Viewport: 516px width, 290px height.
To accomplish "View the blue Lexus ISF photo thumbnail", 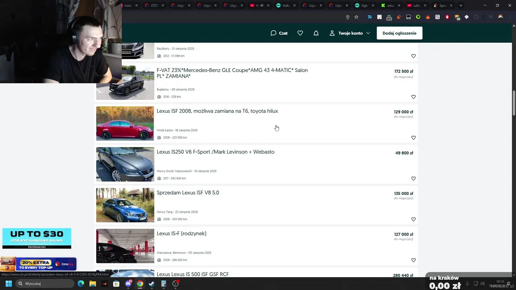I will [125, 205].
